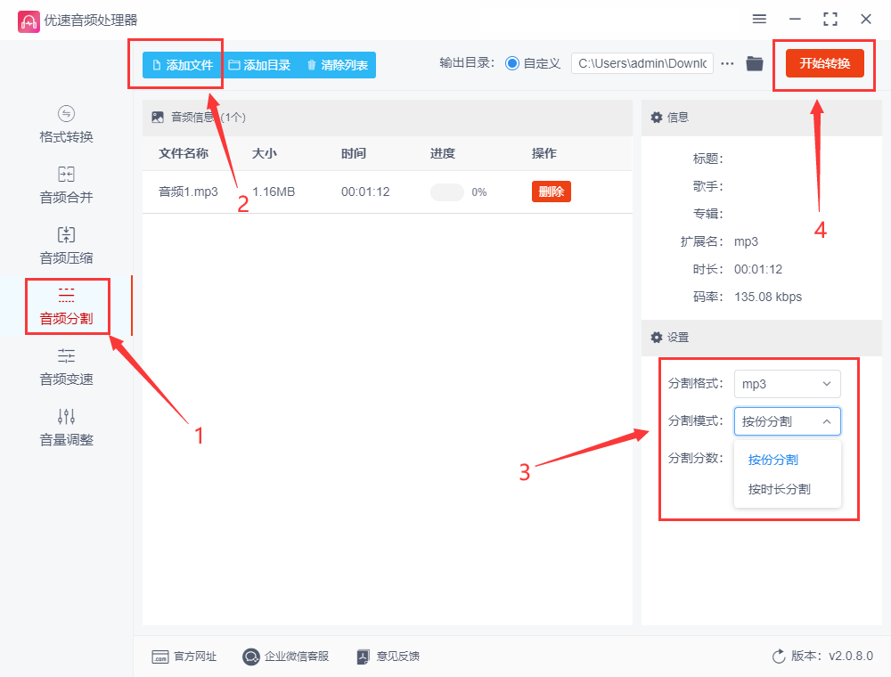Viewport: 891px width, 677px height.
Task: Maximize the window with the fullscreen icon
Action: tap(830, 20)
